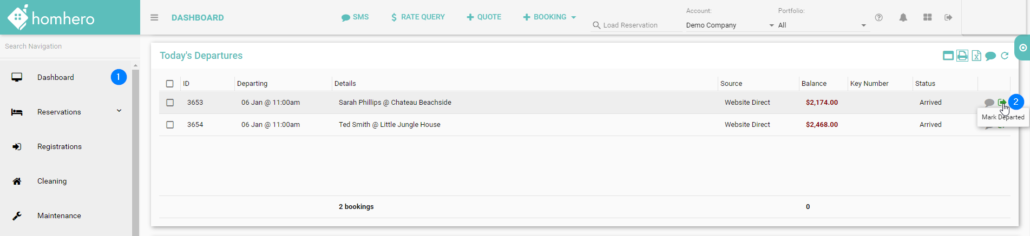Click message icon for booking 3653
The image size is (1030, 236).
point(989,103)
